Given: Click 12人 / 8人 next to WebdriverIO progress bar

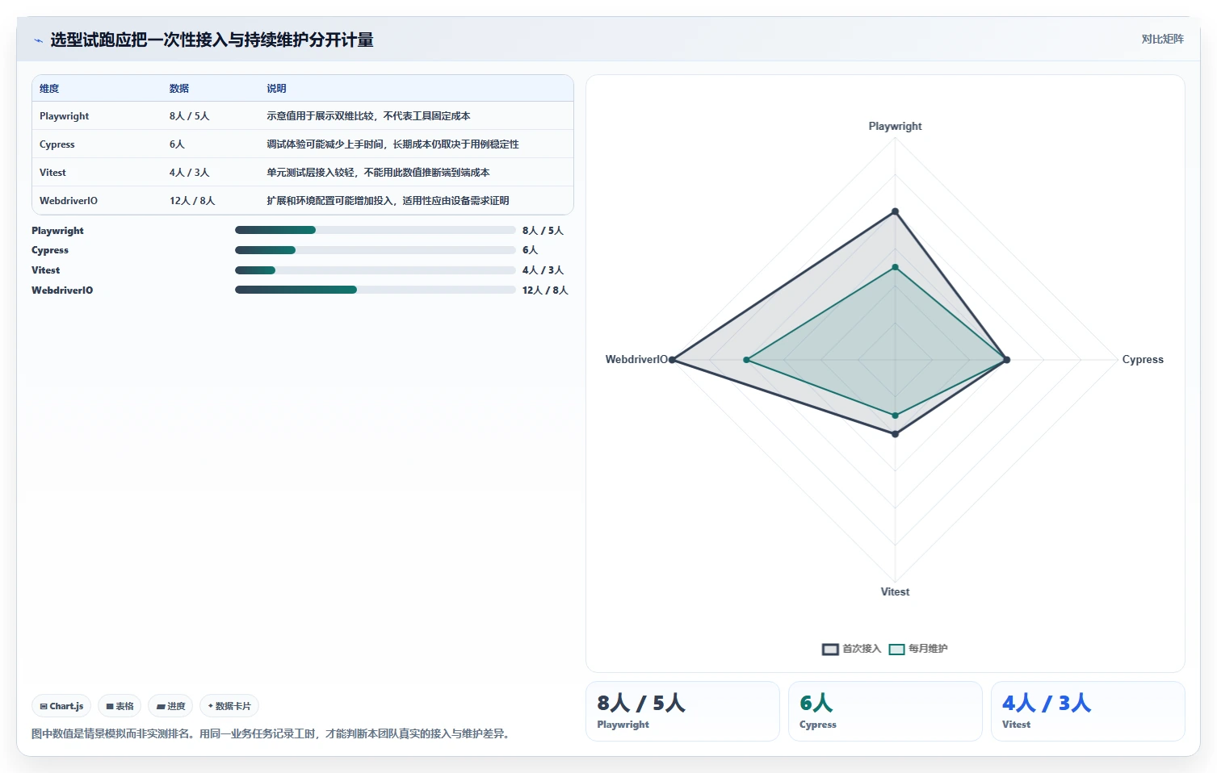Looking at the screenshot, I should click(x=545, y=290).
